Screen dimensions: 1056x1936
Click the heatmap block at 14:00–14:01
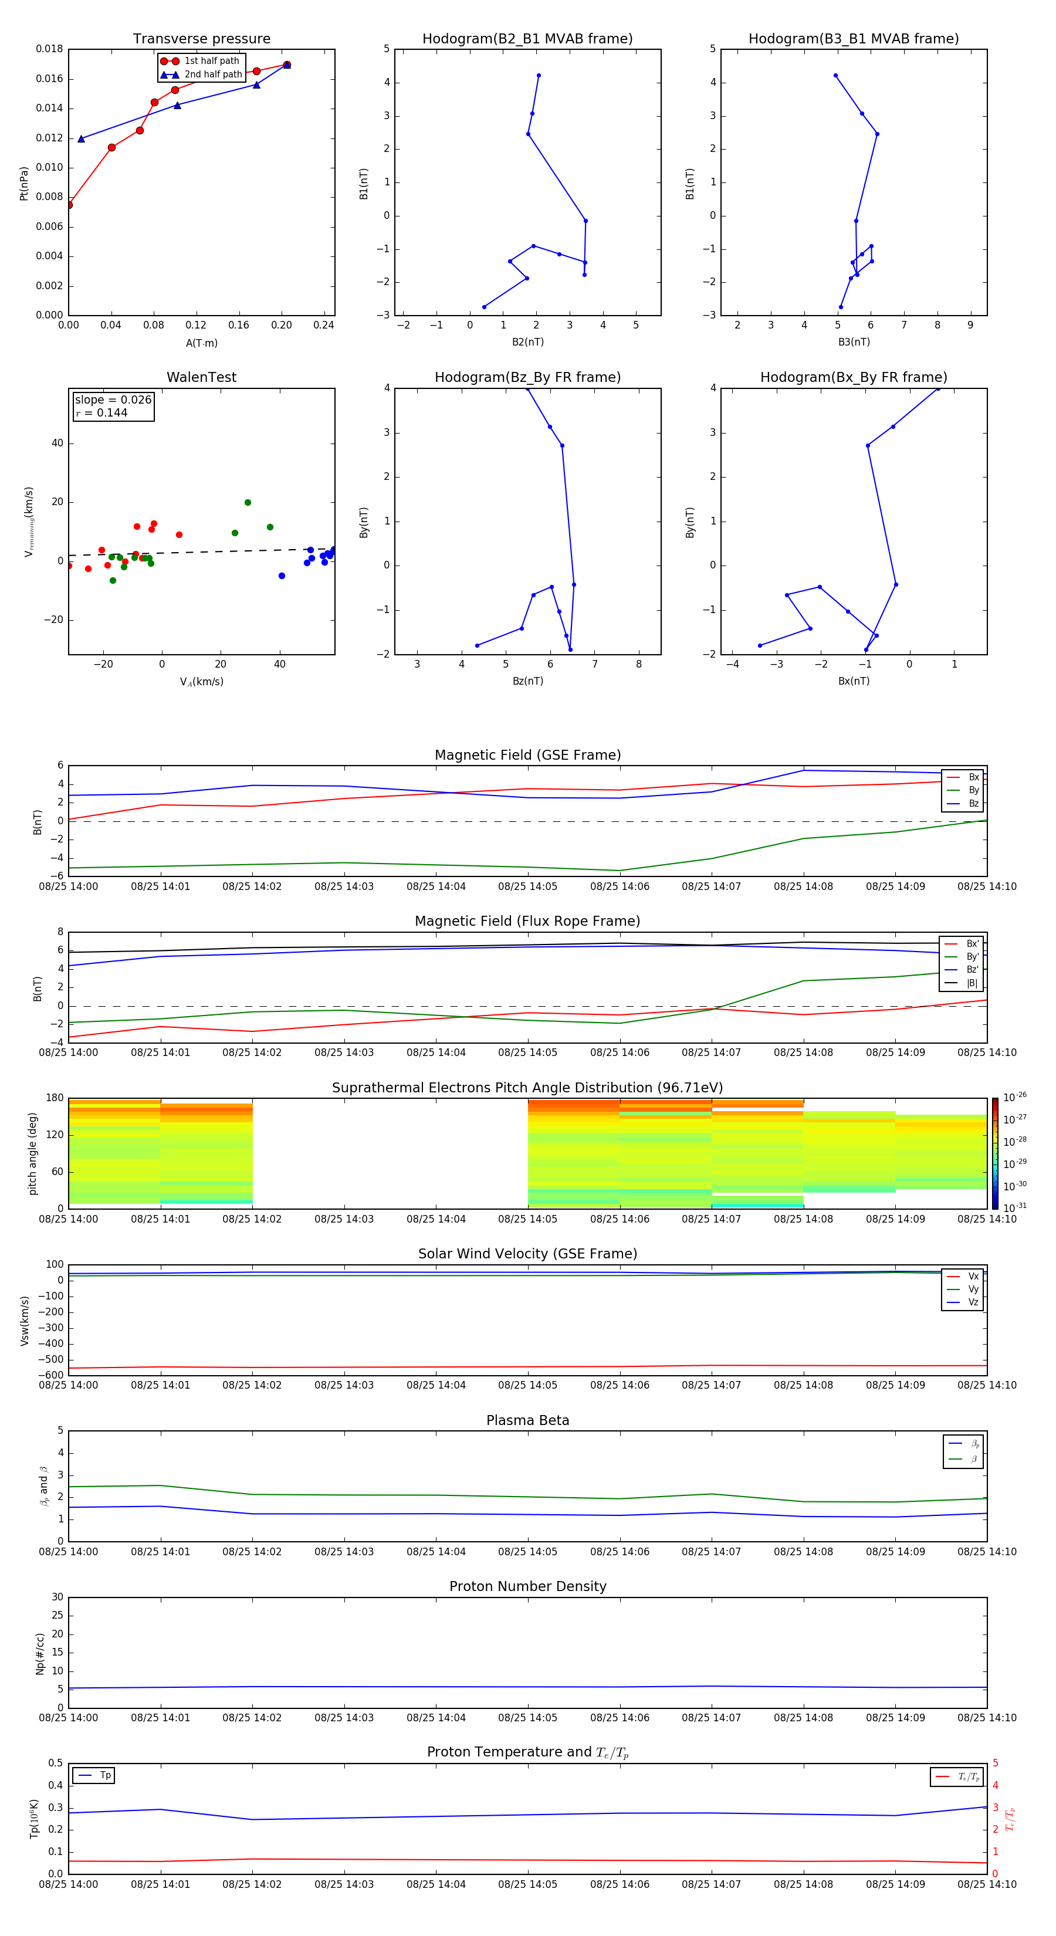coord(114,1152)
